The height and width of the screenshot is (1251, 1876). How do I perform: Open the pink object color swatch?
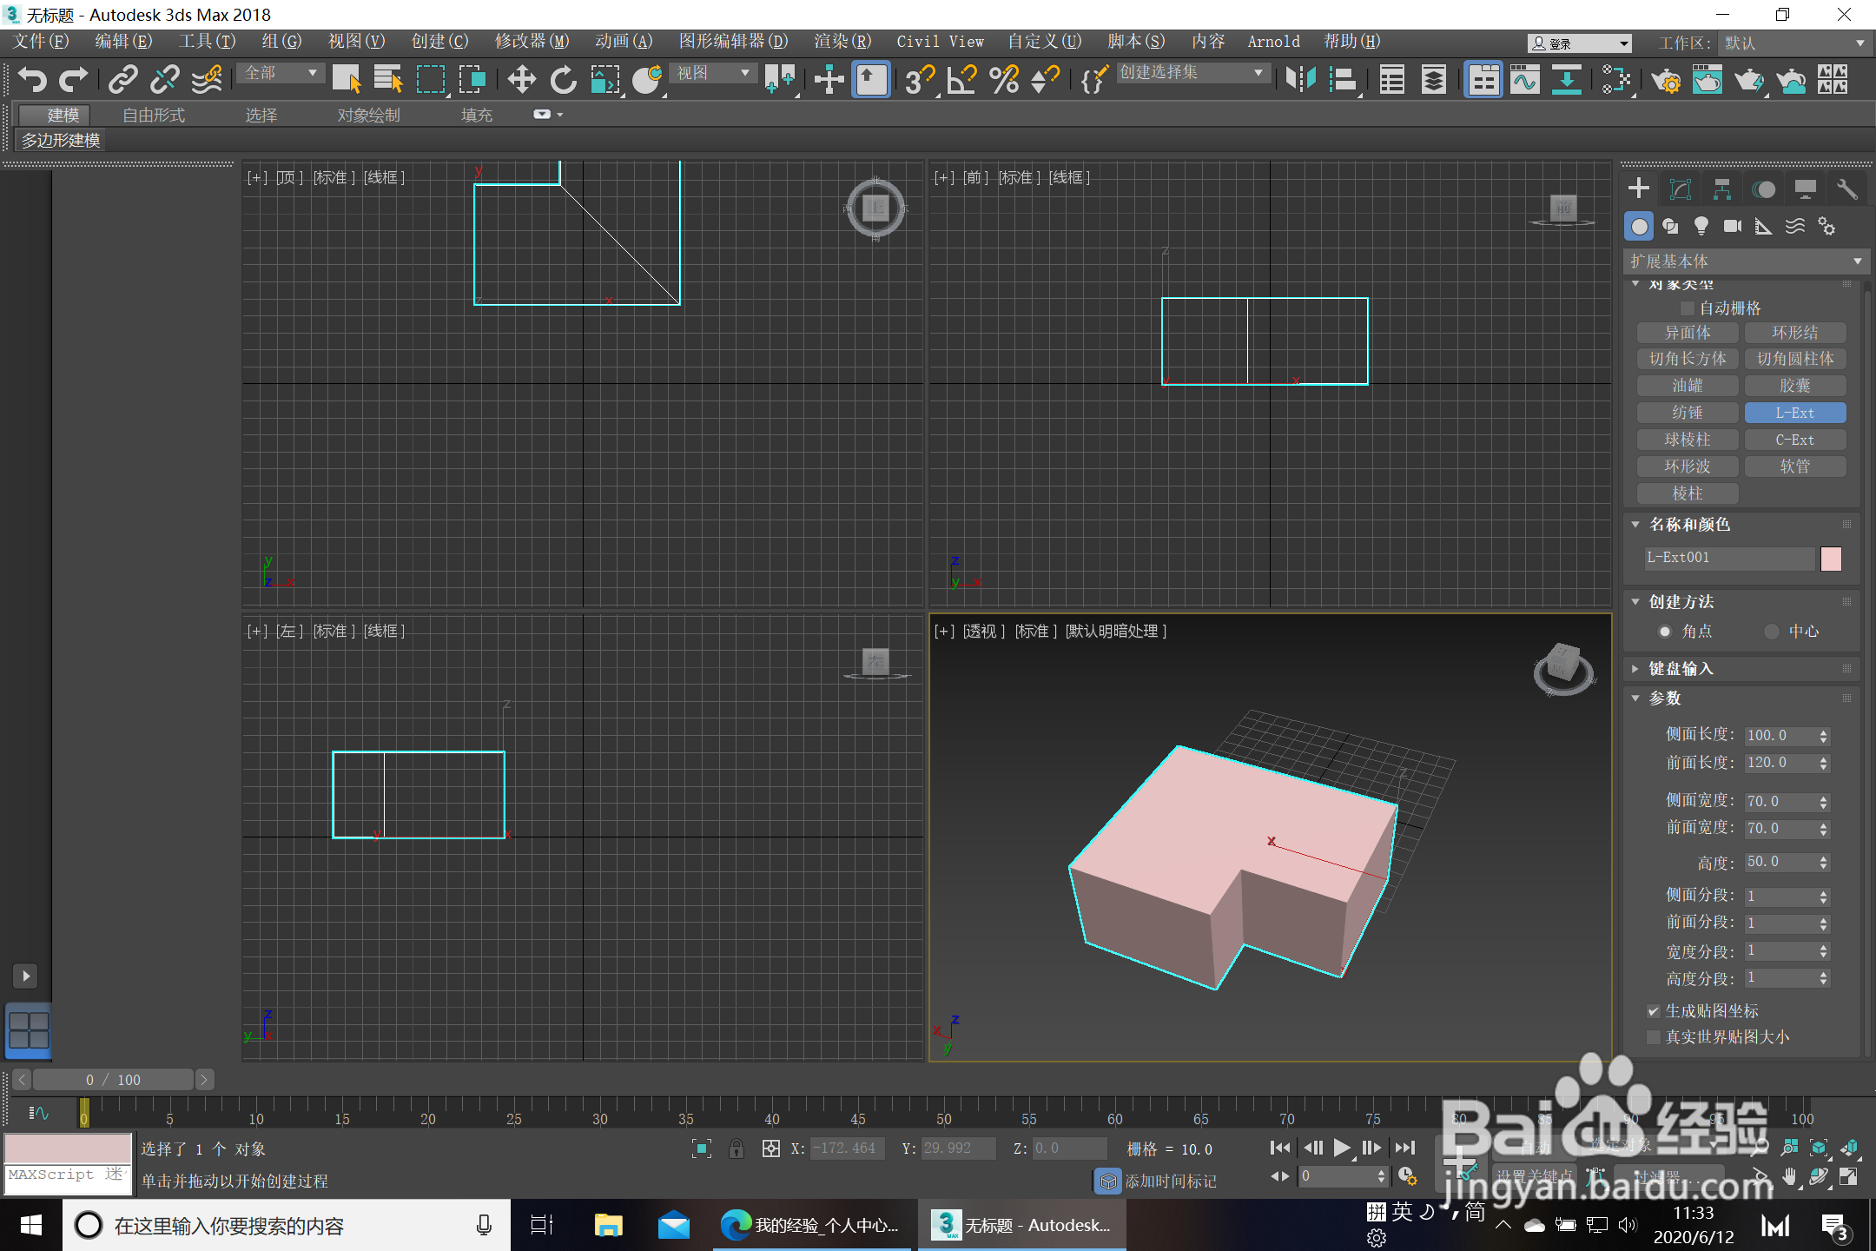(1831, 559)
